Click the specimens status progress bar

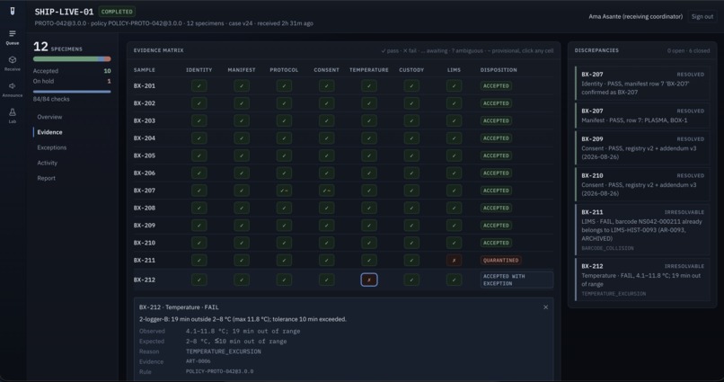click(72, 59)
